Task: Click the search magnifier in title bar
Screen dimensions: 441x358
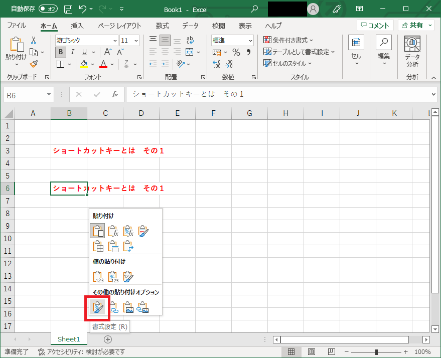Action: (x=254, y=9)
